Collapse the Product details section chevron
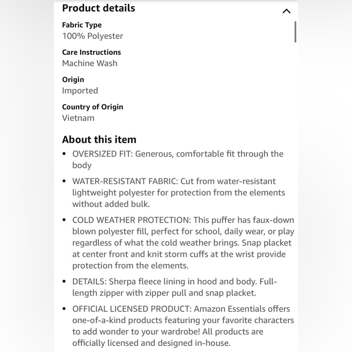The height and width of the screenshot is (352, 352). coord(287,11)
